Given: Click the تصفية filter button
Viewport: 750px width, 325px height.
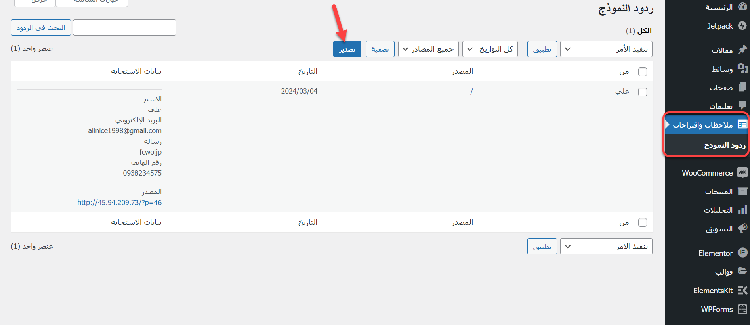Looking at the screenshot, I should click(x=380, y=49).
